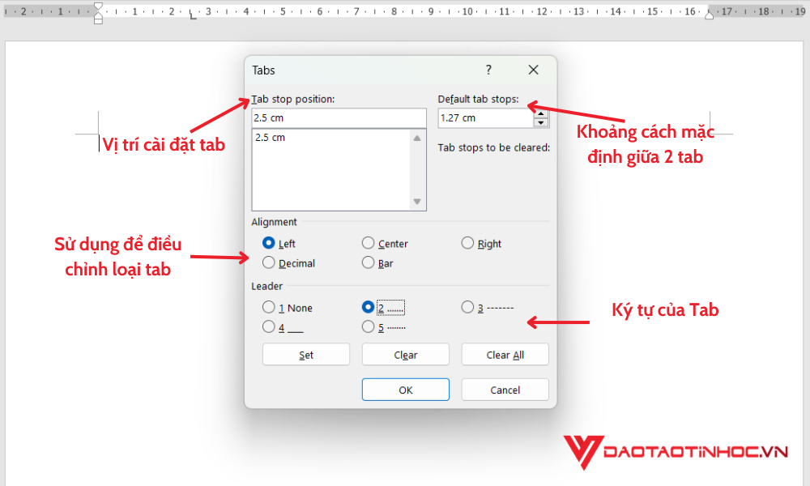Confirm tab settings with OK
The width and height of the screenshot is (810, 486).
click(x=405, y=389)
